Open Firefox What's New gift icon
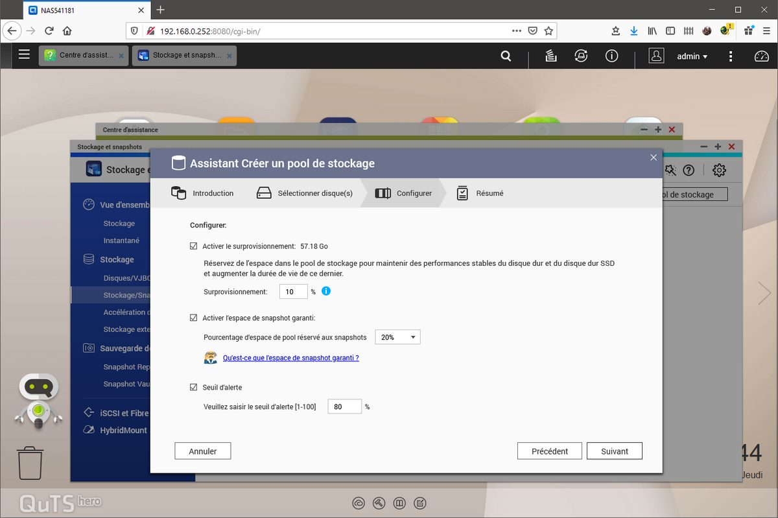 coord(748,30)
